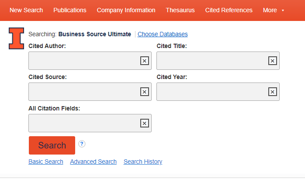Clear the All Citation Fields box

(x=144, y=123)
